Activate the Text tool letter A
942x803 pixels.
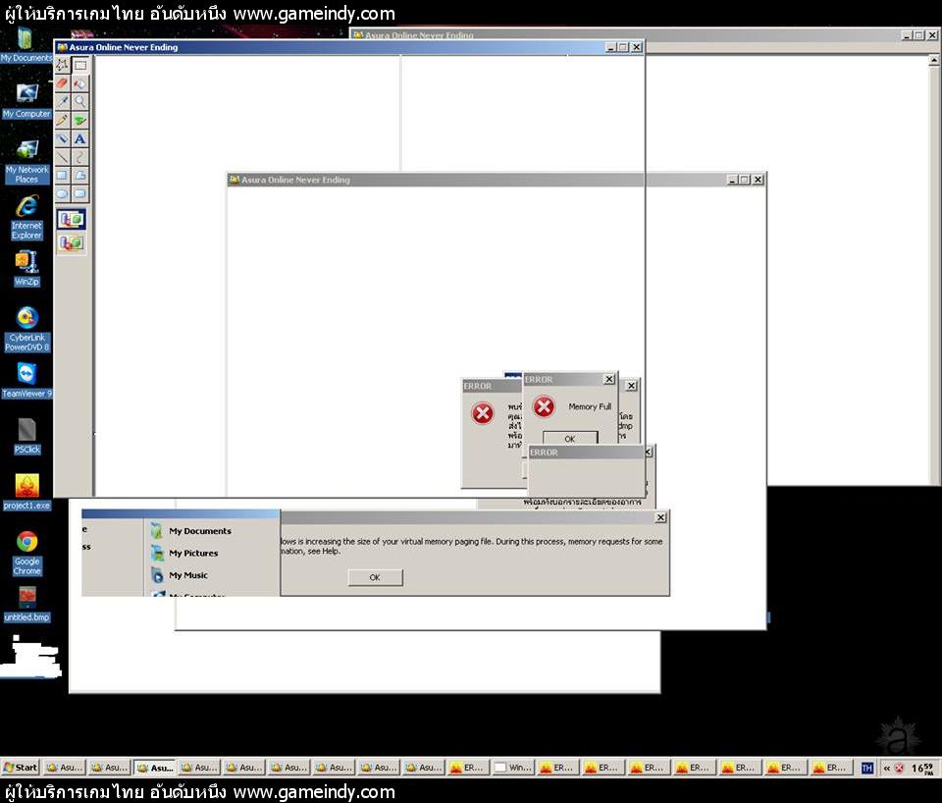[79, 138]
